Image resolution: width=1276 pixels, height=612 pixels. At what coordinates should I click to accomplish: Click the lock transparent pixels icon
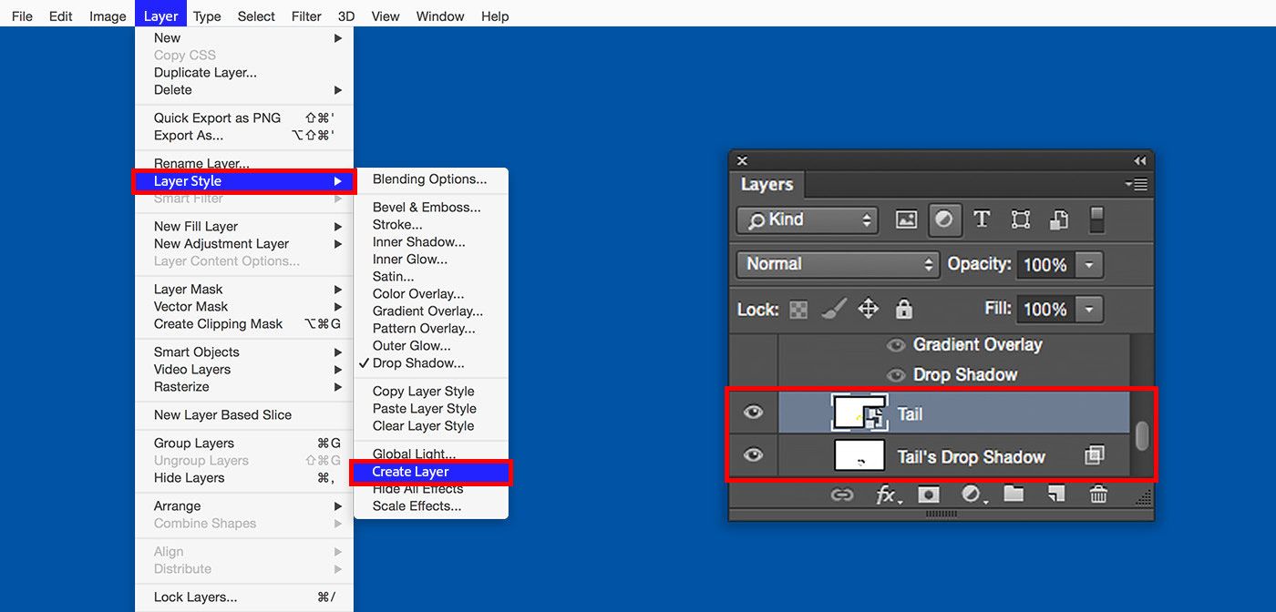(x=798, y=310)
